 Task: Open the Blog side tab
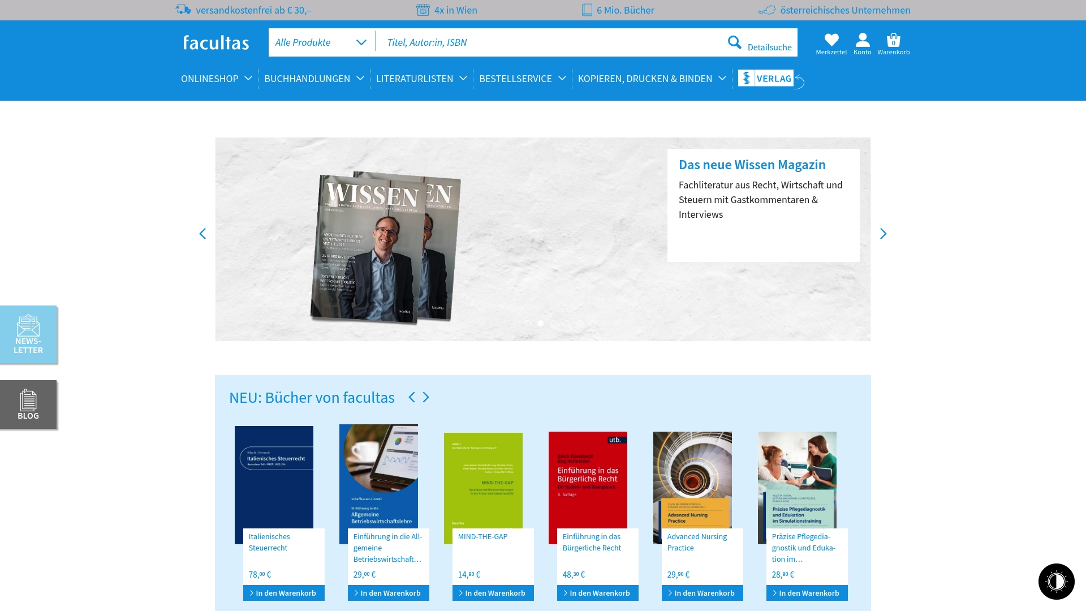click(28, 405)
